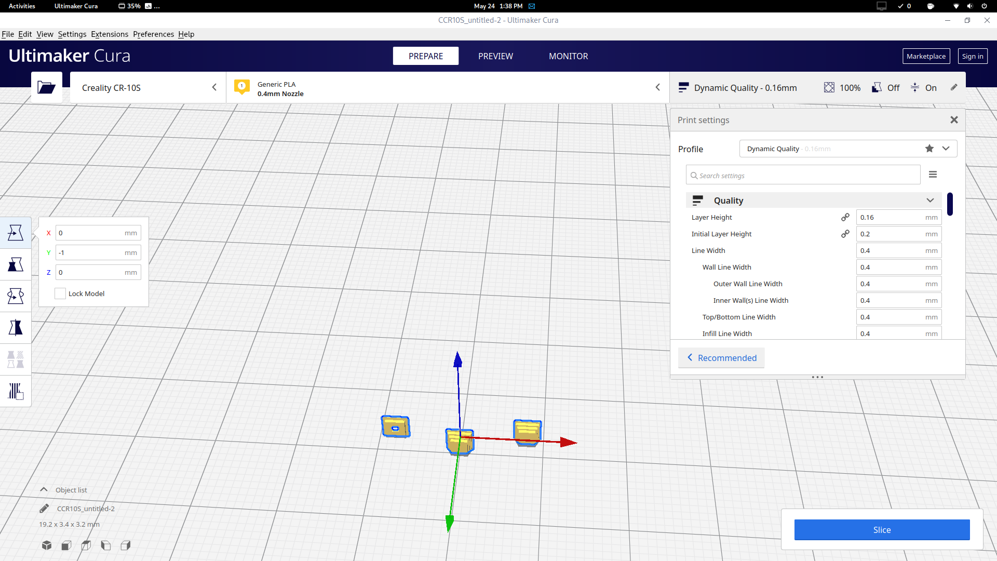Image resolution: width=997 pixels, height=561 pixels.
Task: Open file folder icon
Action: (46, 87)
